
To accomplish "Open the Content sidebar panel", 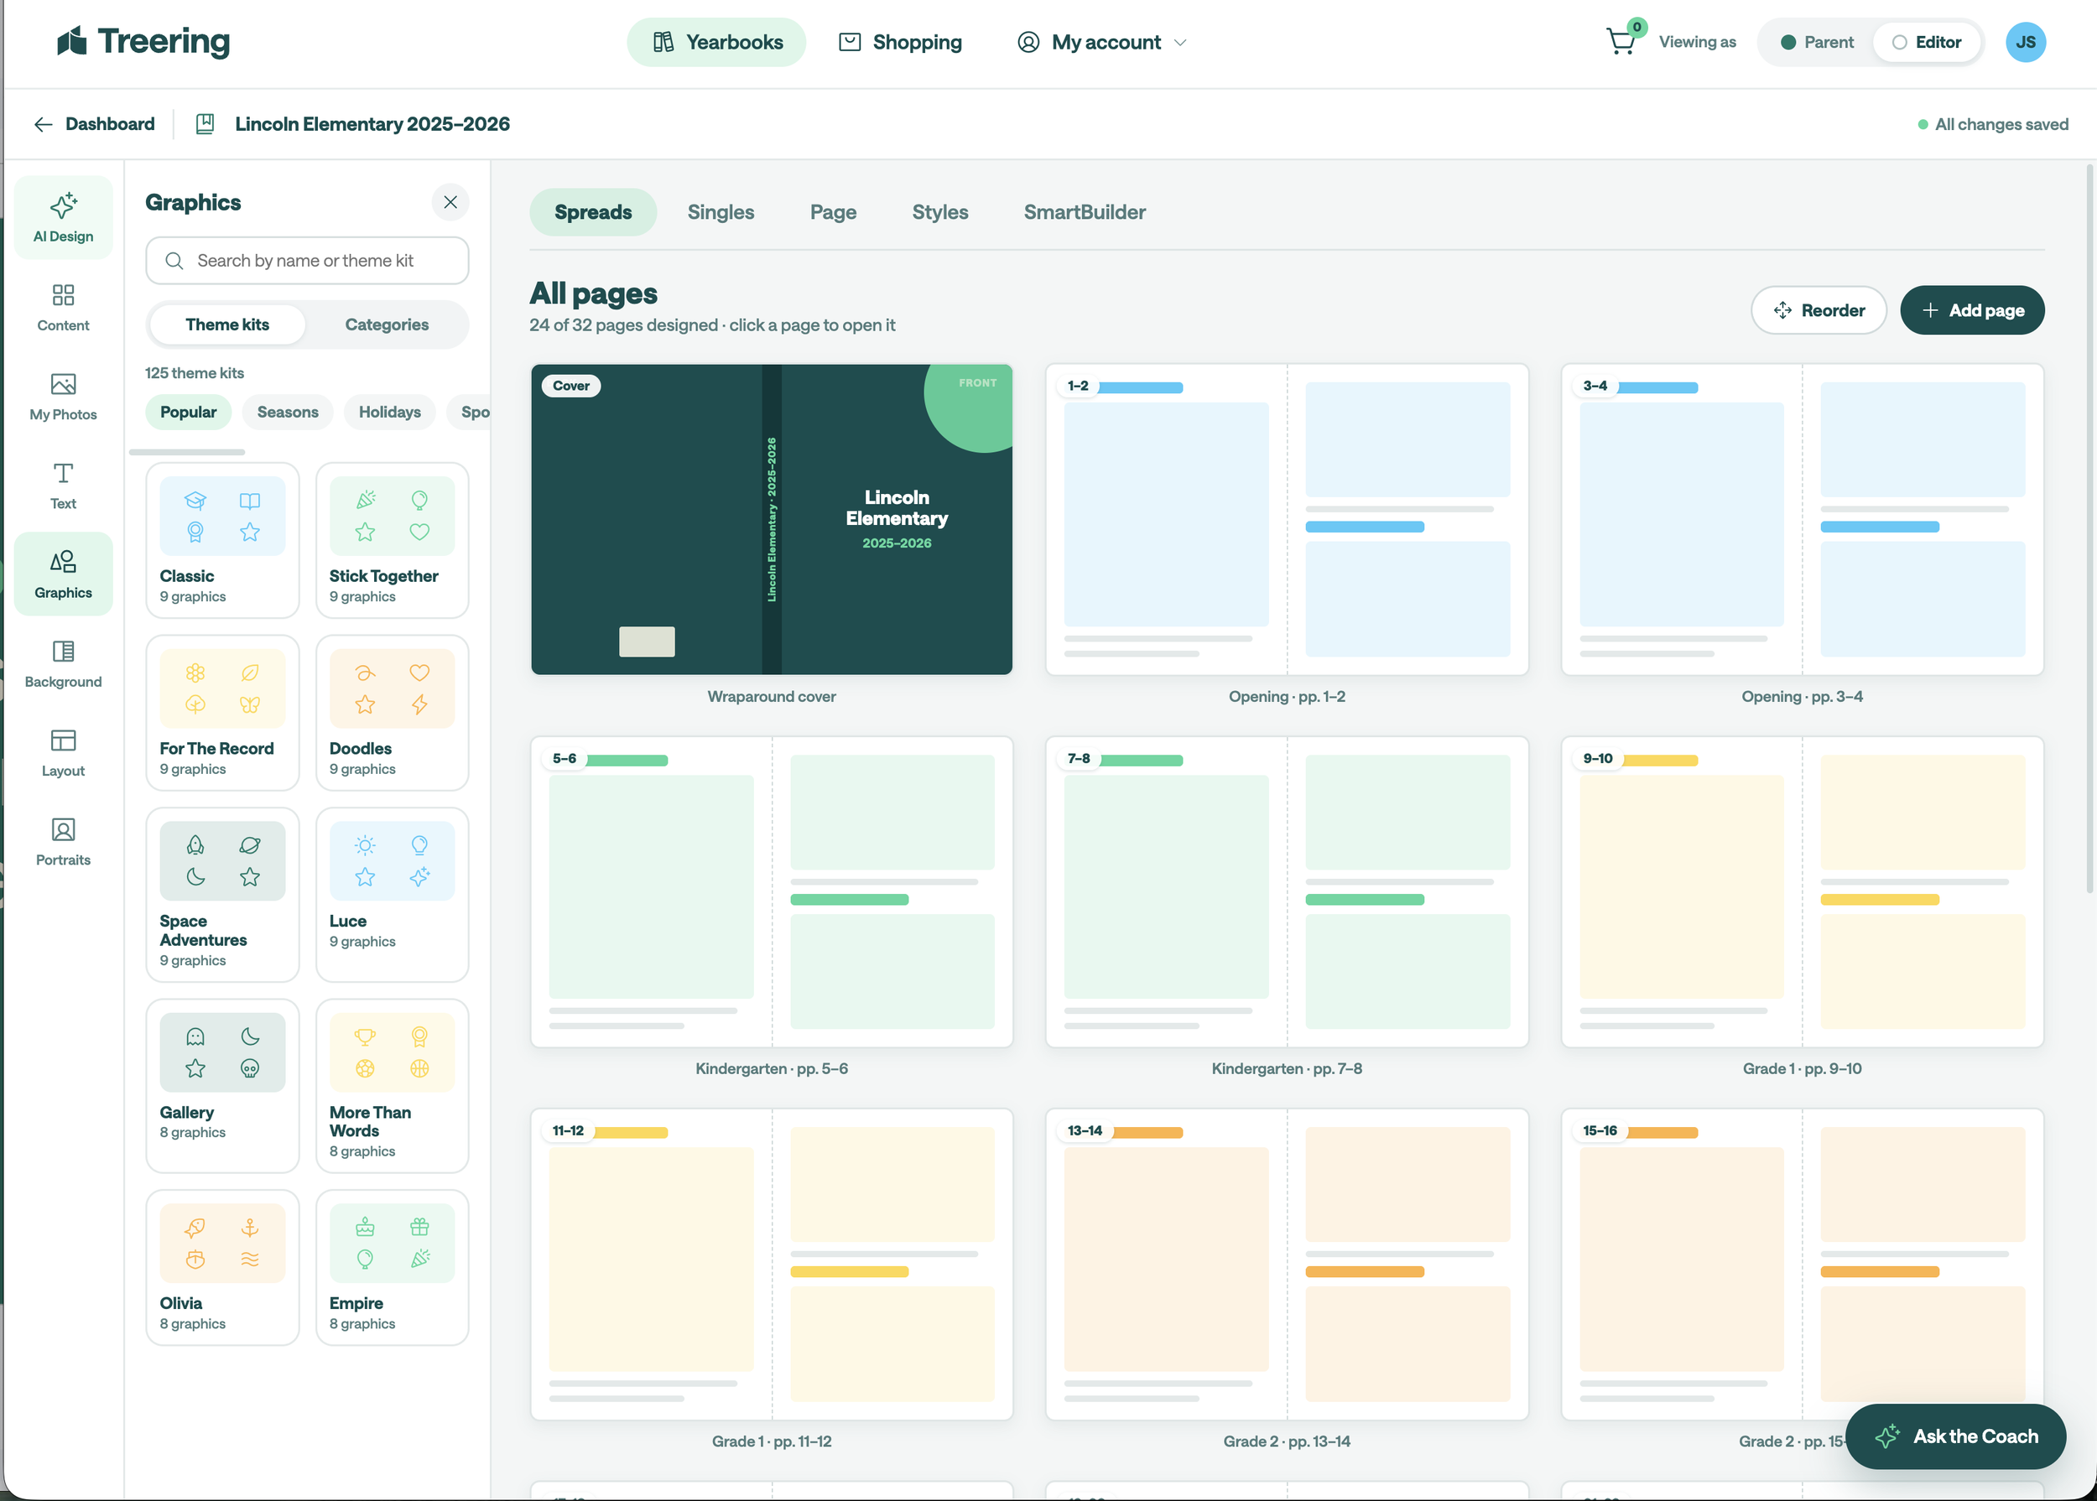I will 63,307.
